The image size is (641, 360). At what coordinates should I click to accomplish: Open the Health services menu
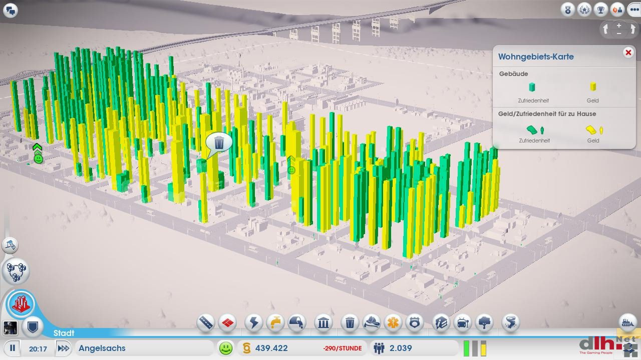click(x=393, y=322)
